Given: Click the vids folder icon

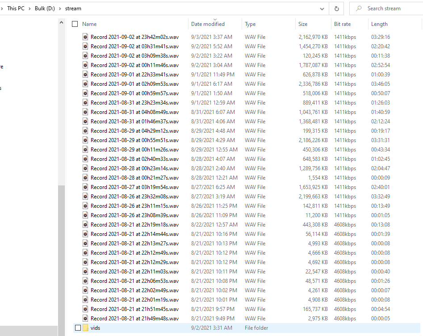Looking at the screenshot, I should point(85,328).
